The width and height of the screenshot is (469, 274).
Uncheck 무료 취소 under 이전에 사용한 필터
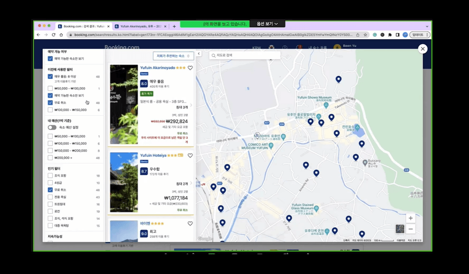point(50,103)
